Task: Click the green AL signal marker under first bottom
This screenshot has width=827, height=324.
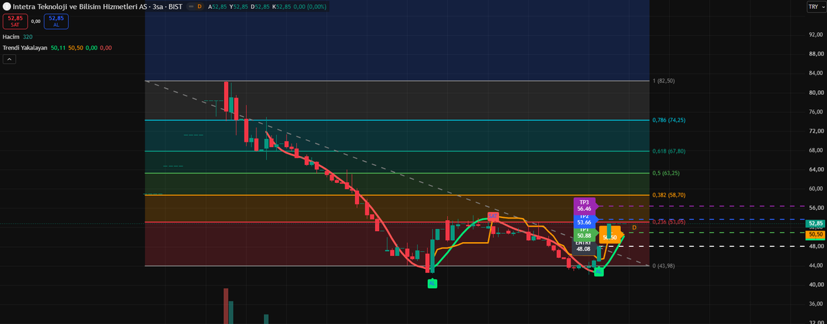Action: coord(432,283)
